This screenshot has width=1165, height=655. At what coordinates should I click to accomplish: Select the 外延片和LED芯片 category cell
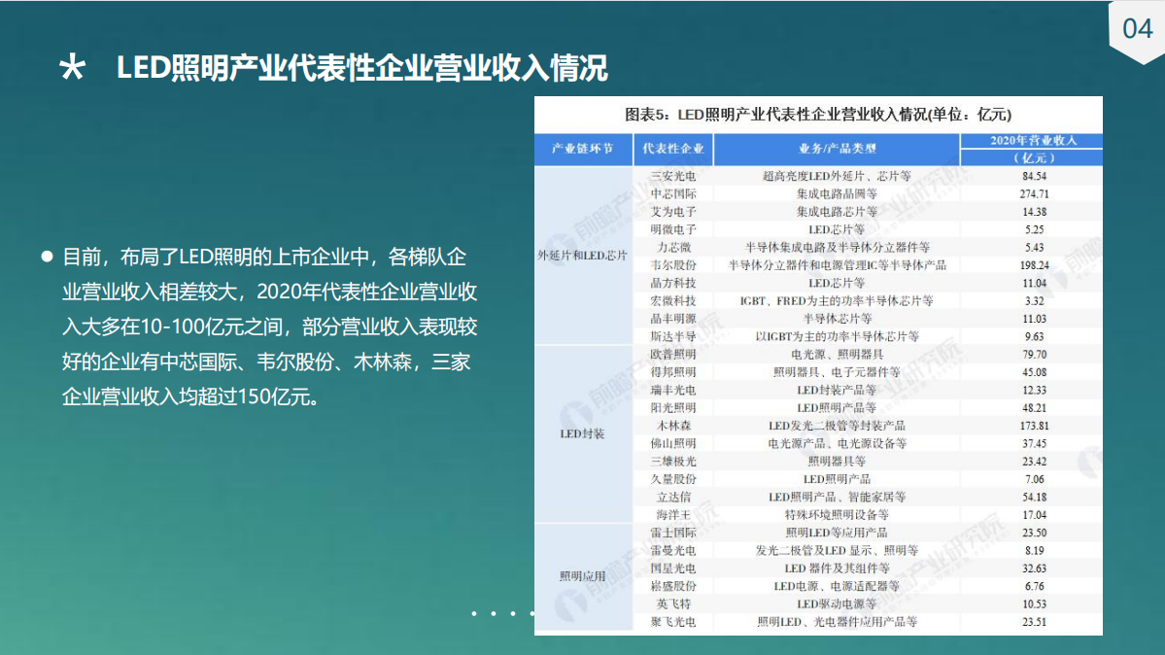click(582, 256)
